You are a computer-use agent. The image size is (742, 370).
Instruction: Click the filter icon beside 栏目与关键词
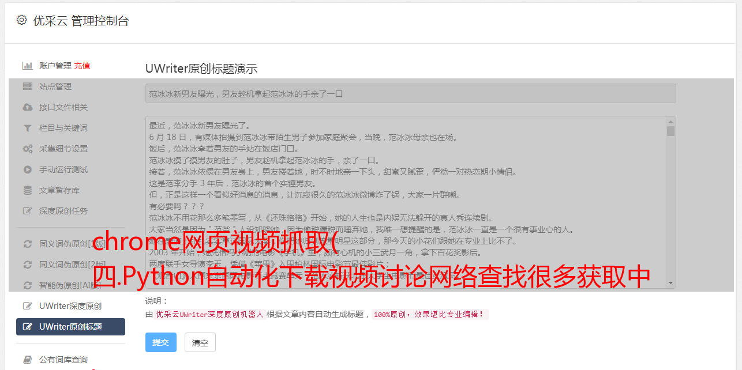coord(27,128)
